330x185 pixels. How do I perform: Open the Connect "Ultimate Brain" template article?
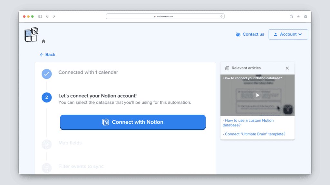(254, 134)
